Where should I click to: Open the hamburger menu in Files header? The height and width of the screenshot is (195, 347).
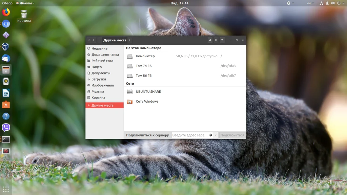point(222,40)
